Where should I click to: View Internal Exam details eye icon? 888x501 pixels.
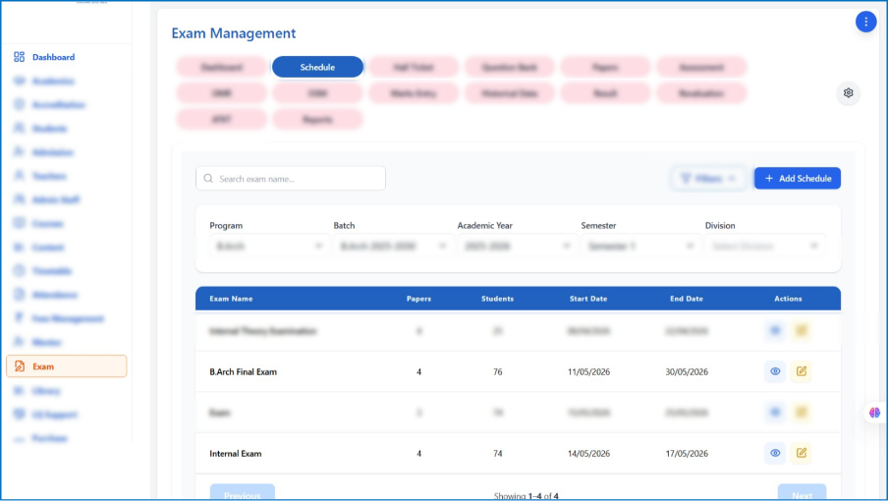pos(775,453)
